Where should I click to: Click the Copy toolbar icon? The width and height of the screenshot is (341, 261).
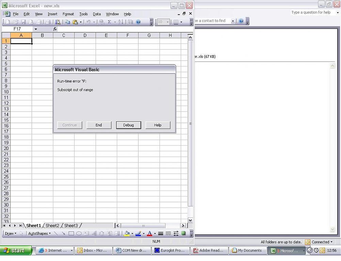coord(67,22)
